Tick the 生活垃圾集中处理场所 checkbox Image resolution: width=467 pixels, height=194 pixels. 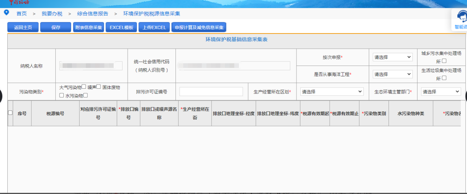click(444, 78)
